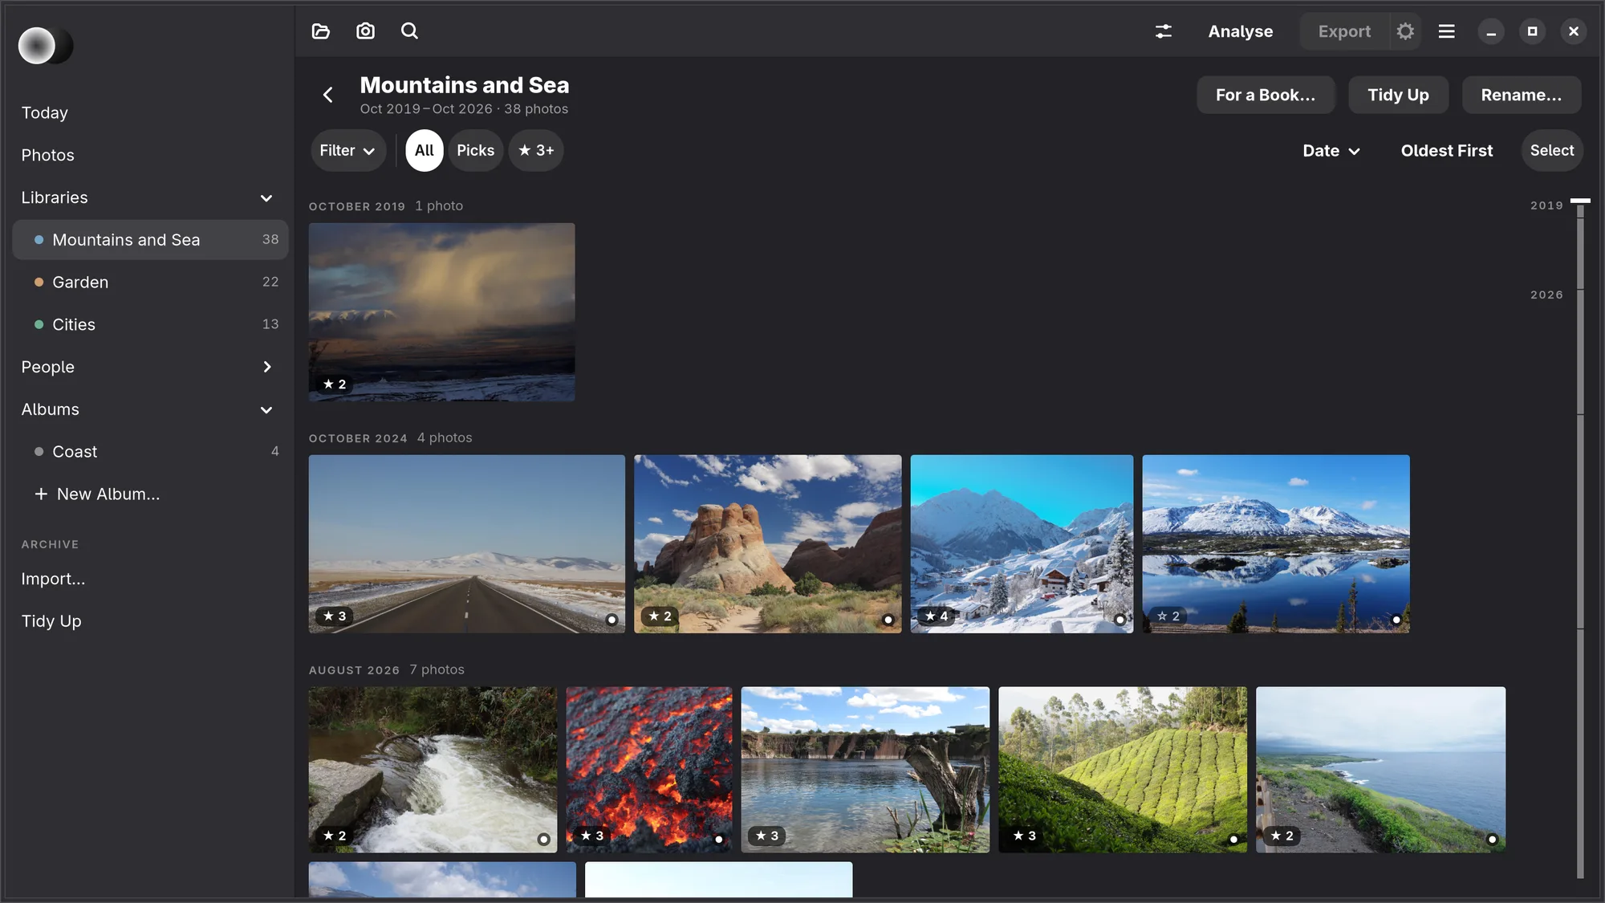Toggle pick circle on red rock desert photo
Viewport: 1605px width, 903px height.
(888, 620)
